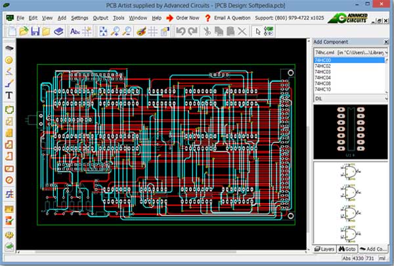Switch to the Goto tab
Image resolution: width=394 pixels, height=266 pixels.
(x=348, y=249)
